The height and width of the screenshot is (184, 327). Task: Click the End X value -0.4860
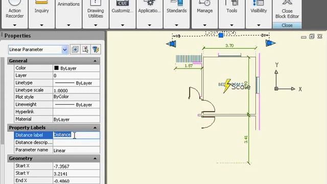coord(76,180)
